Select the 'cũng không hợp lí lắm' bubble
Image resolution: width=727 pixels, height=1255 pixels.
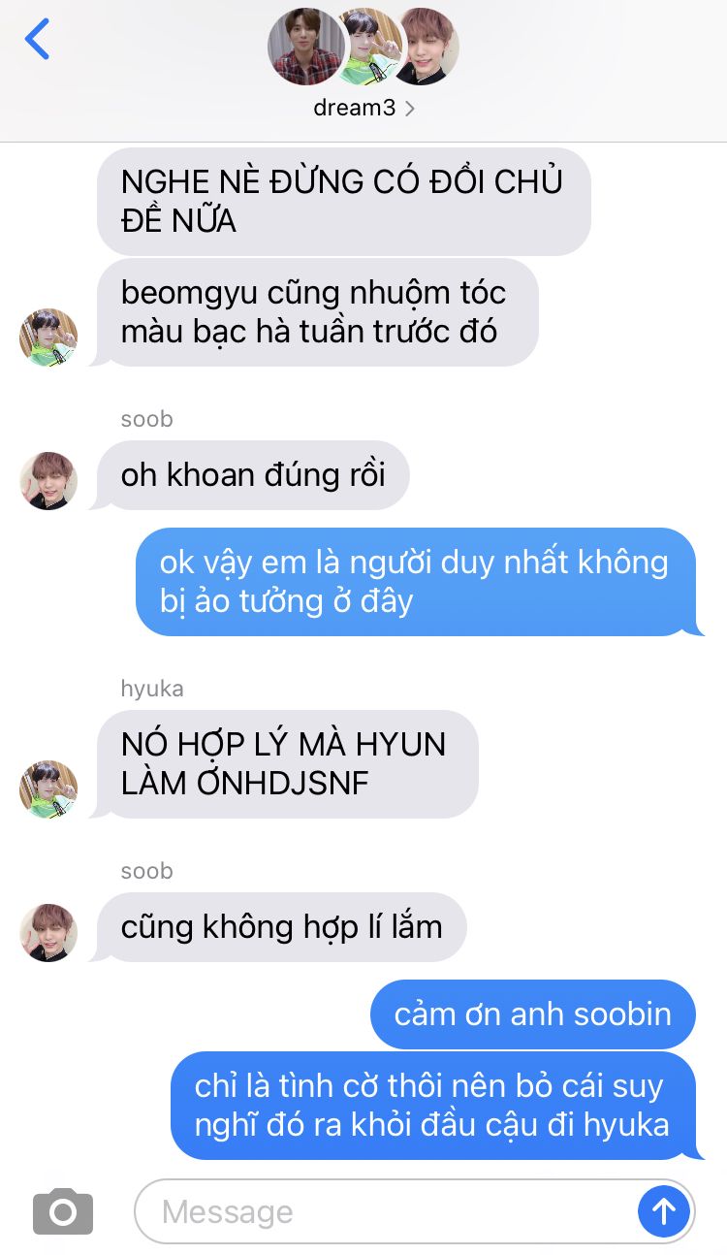click(x=281, y=927)
